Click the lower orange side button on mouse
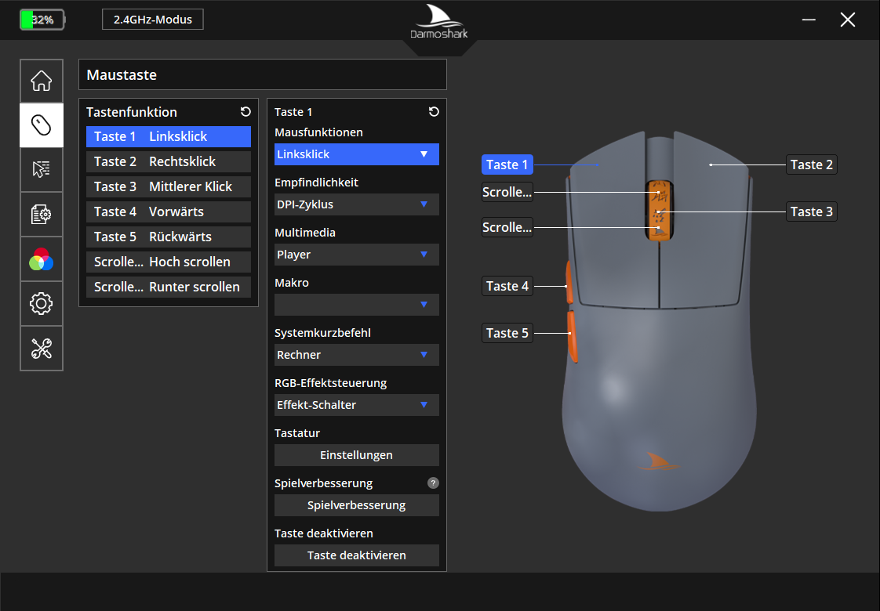 point(573,336)
